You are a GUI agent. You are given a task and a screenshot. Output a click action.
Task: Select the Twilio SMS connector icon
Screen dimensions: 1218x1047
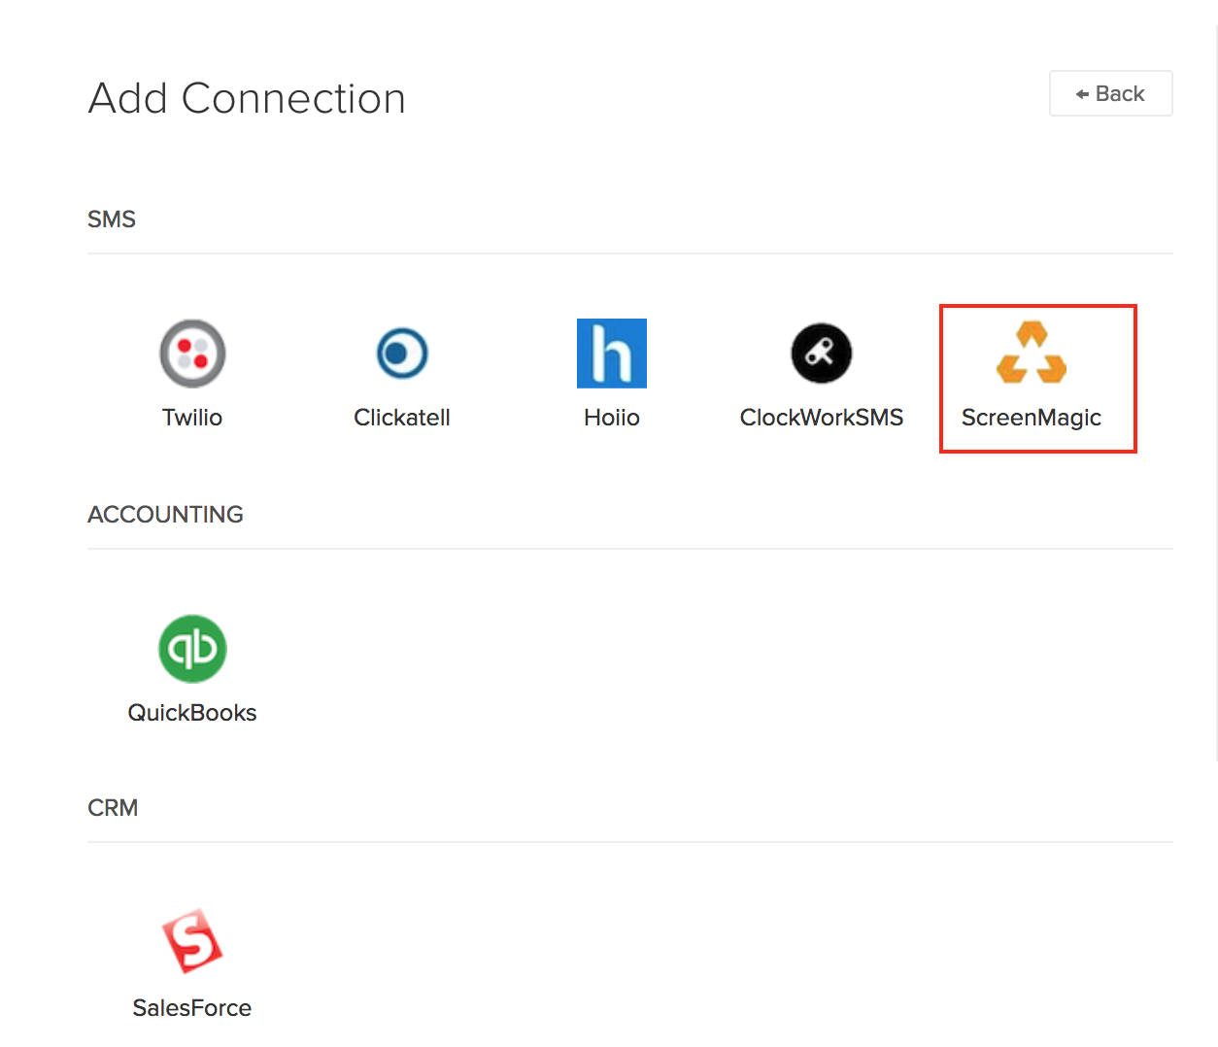tap(192, 353)
